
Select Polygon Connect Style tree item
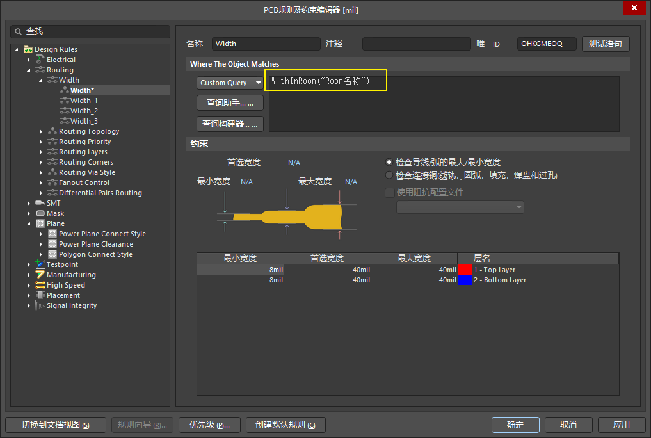coord(95,254)
